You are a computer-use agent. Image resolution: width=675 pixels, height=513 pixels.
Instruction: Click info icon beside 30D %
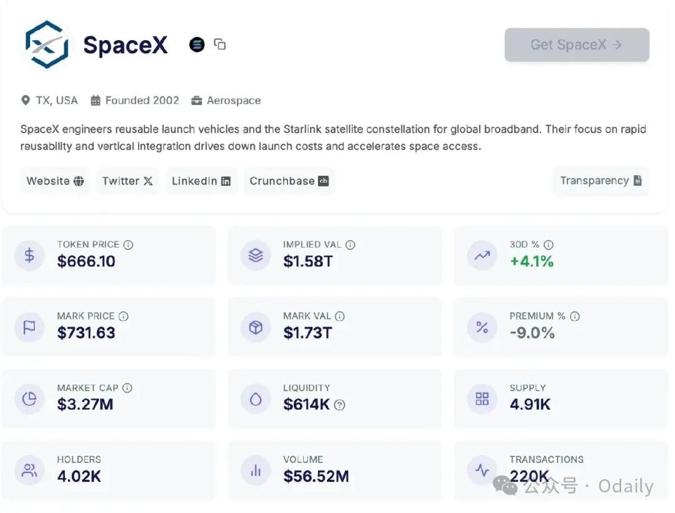click(x=548, y=245)
